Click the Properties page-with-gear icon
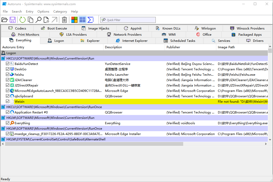This screenshot has width=273, height=182. click(46, 20)
